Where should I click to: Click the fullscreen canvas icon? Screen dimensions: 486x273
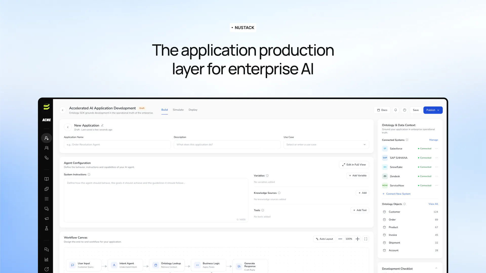366,239
